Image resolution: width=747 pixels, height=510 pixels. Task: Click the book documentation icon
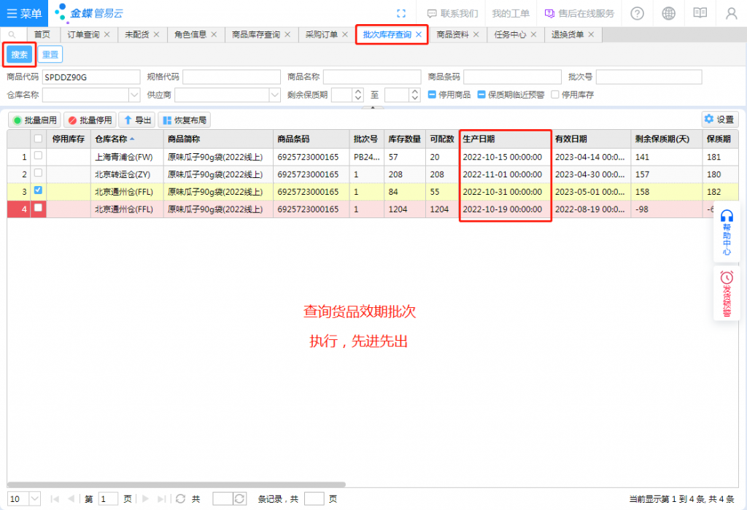pos(700,13)
